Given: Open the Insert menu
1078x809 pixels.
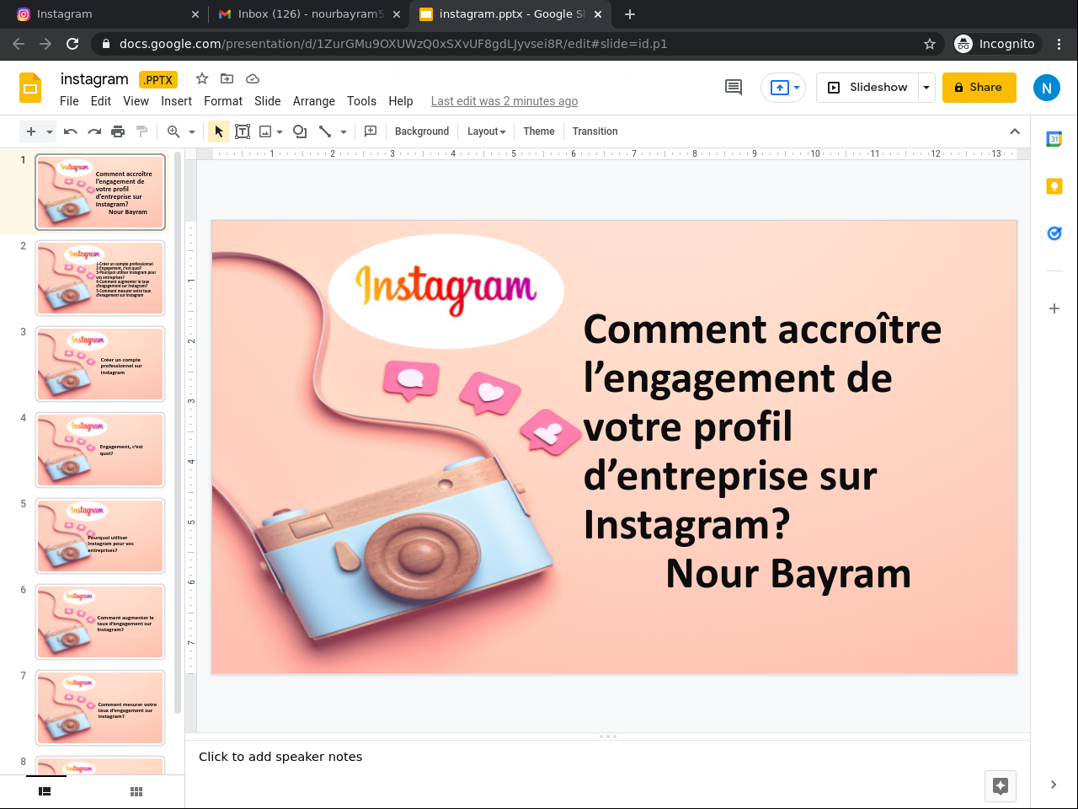Looking at the screenshot, I should [177, 101].
